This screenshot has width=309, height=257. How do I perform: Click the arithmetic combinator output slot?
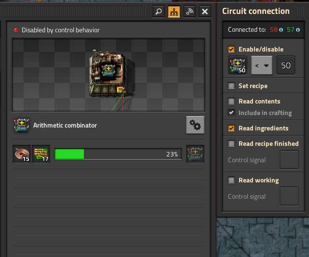click(195, 154)
